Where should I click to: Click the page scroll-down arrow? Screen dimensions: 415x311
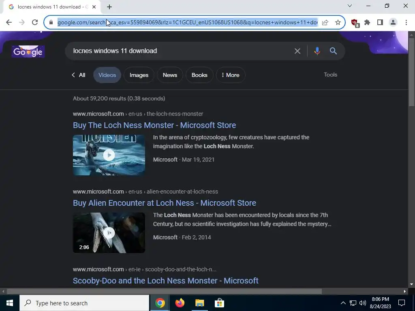coord(412,285)
